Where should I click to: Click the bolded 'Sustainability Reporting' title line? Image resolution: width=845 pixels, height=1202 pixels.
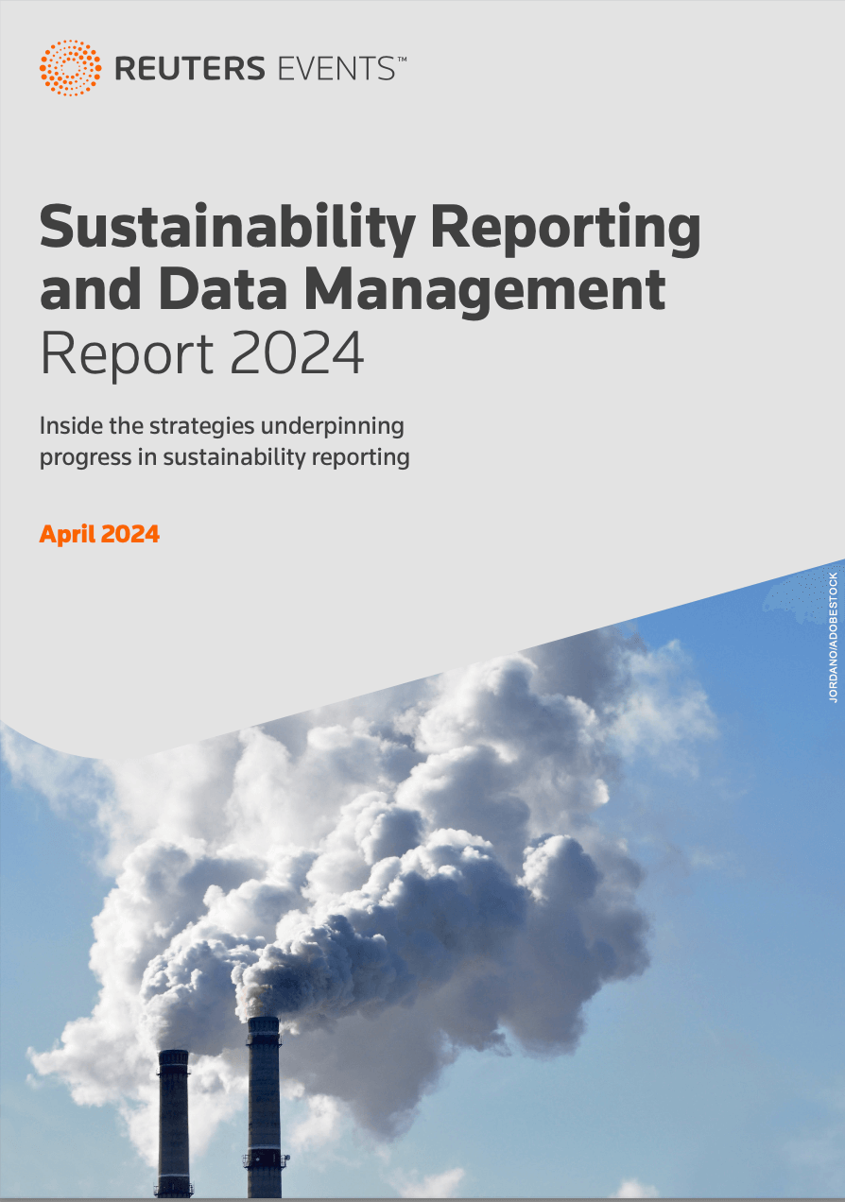pyautogui.click(x=369, y=227)
